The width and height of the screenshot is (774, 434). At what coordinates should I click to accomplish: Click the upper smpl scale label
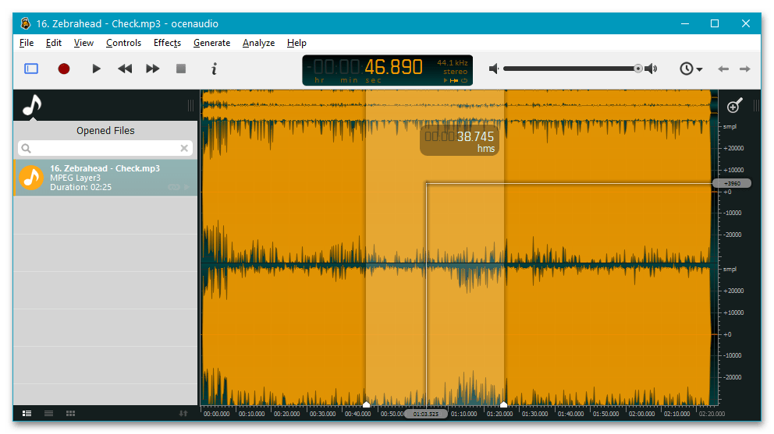pos(730,127)
